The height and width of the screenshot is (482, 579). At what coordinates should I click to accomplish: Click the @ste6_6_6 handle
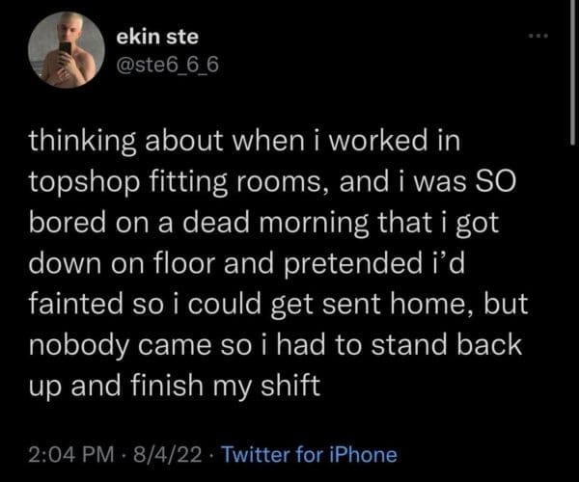coord(160,67)
